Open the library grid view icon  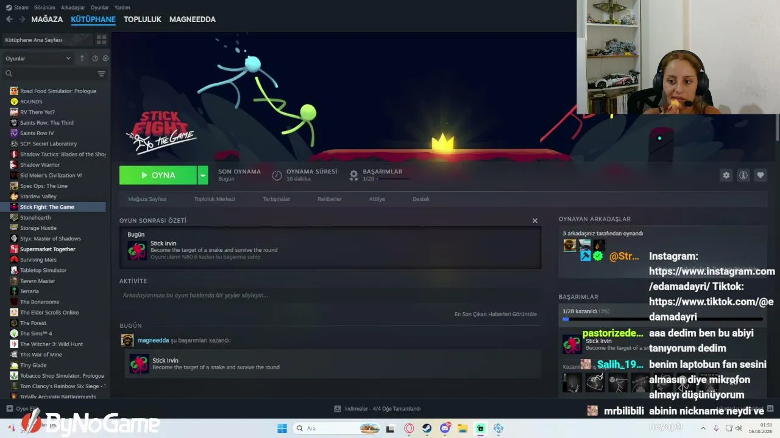pyautogui.click(x=101, y=40)
